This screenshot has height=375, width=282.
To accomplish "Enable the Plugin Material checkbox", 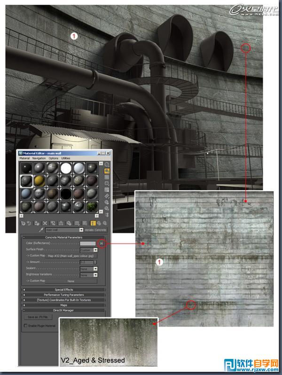I will click(x=25, y=325).
